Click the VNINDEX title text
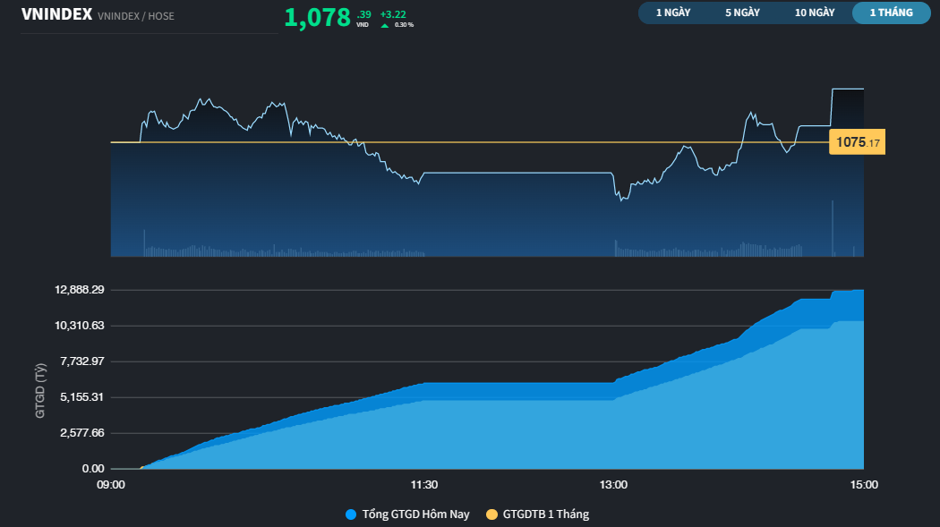940x527 pixels. tap(56, 14)
